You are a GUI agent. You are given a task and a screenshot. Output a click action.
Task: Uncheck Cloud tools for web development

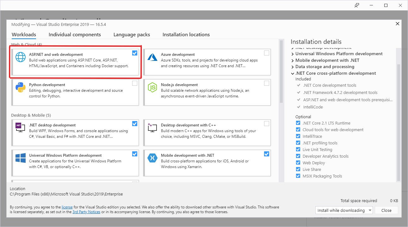[x=298, y=130]
